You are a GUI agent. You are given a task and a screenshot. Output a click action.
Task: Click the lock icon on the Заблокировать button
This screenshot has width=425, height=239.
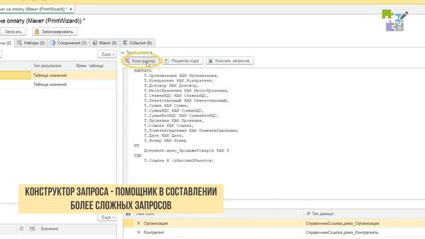tap(37, 32)
